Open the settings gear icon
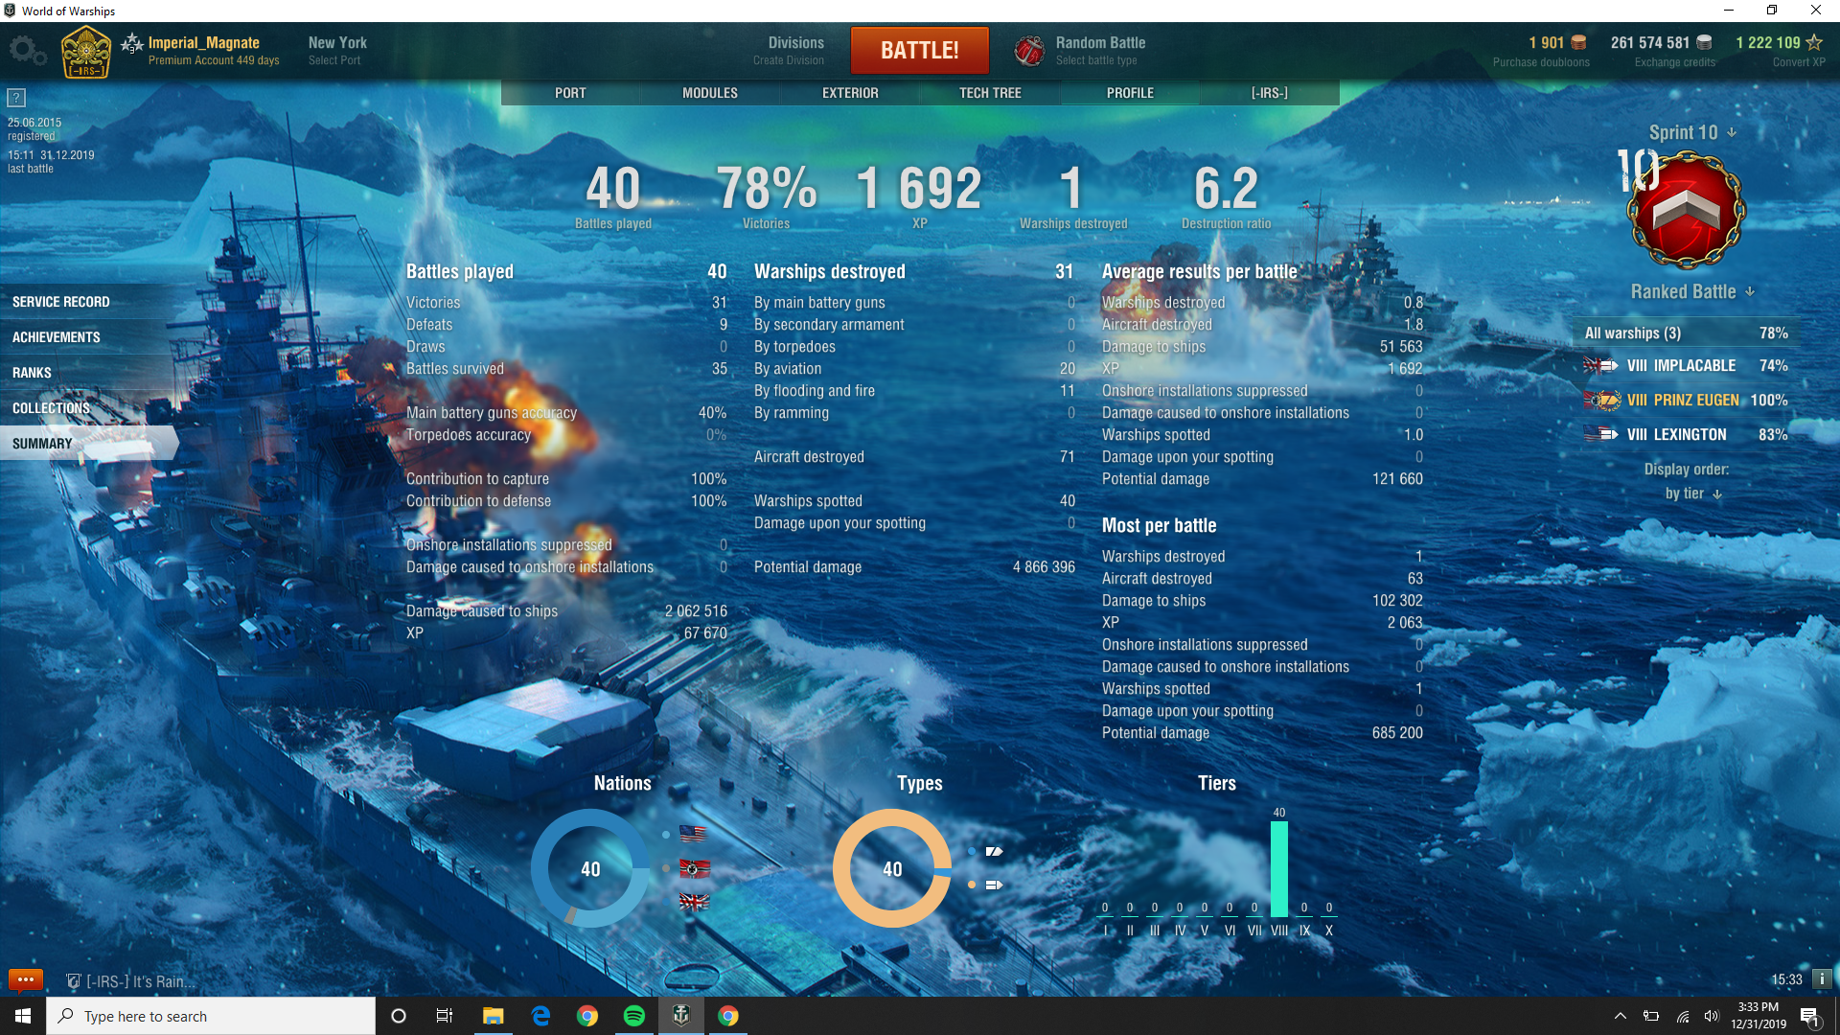 (26, 51)
